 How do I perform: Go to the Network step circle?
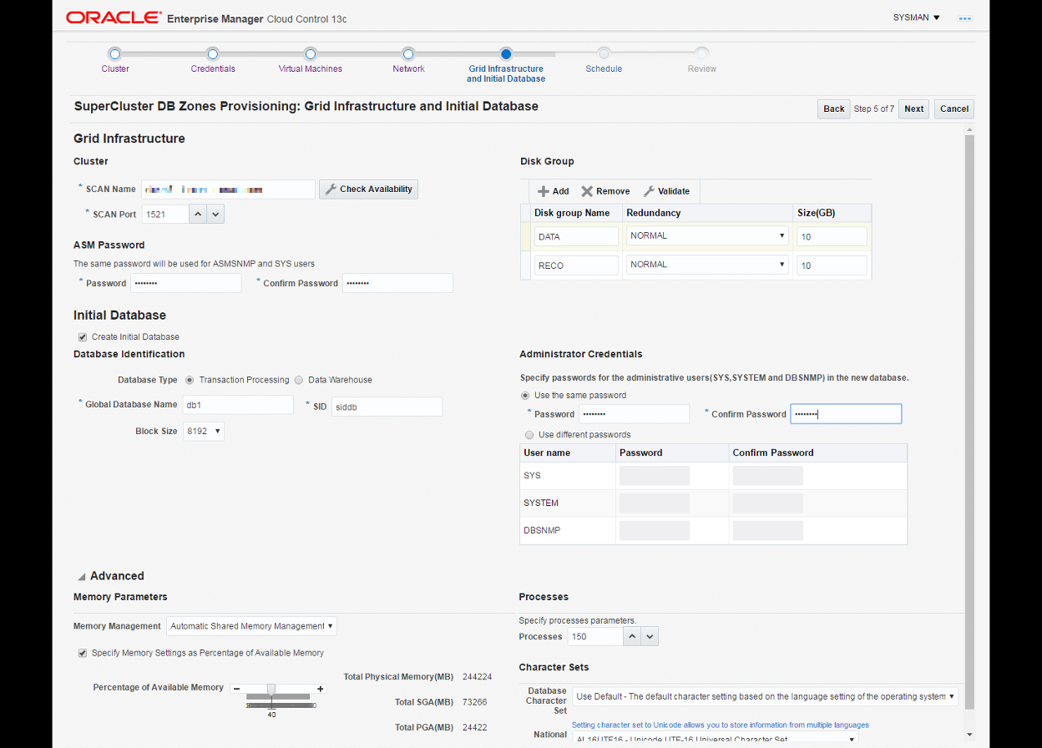(408, 53)
